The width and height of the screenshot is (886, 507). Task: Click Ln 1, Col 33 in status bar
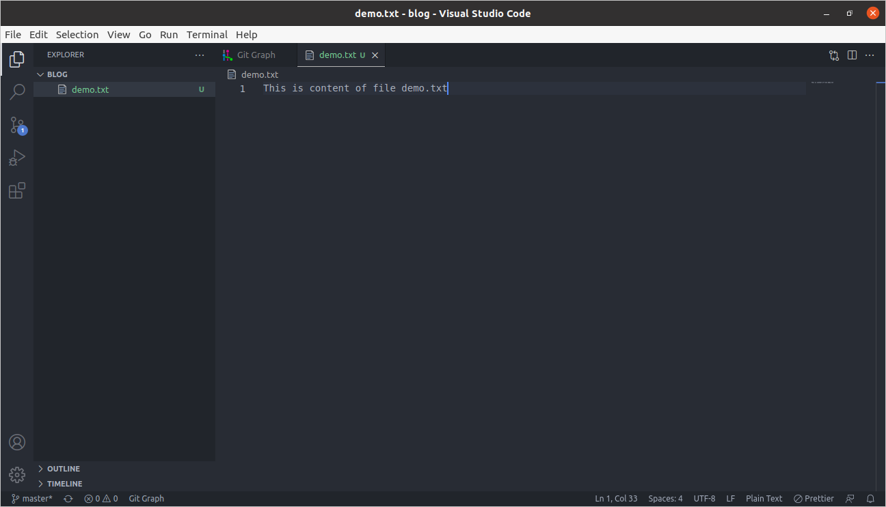click(x=616, y=499)
